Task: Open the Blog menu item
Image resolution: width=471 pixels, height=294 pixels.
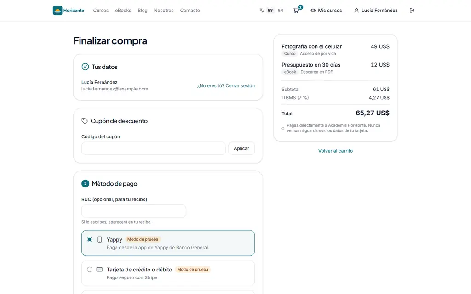Action: [143, 11]
